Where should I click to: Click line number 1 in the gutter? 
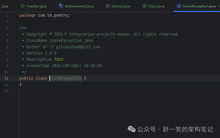(7, 15)
